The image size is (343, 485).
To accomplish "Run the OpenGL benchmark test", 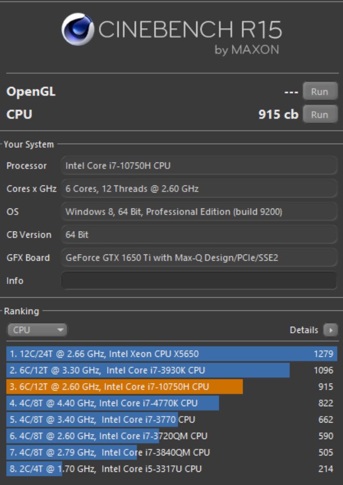I will (x=320, y=92).
